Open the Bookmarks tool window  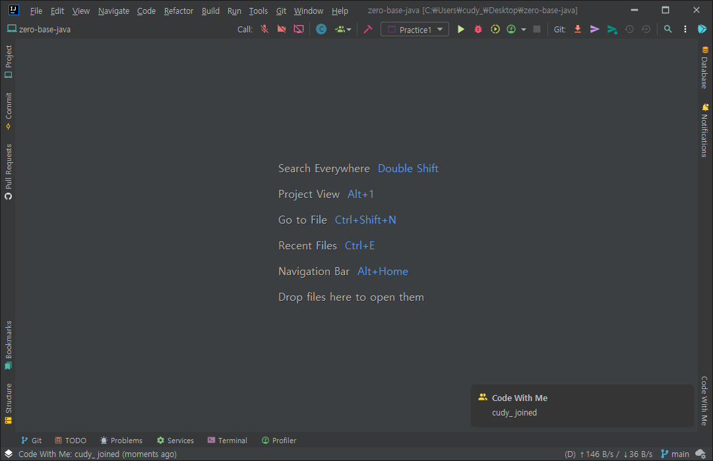click(x=8, y=346)
